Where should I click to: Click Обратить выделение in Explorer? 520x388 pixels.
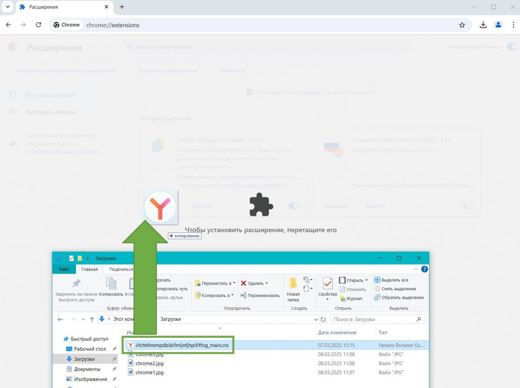point(399,297)
